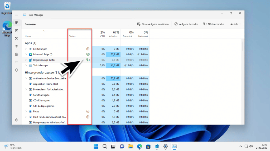This screenshot has height=151, width=270.
Task: Expand the Fotos process row
Action: point(26,111)
